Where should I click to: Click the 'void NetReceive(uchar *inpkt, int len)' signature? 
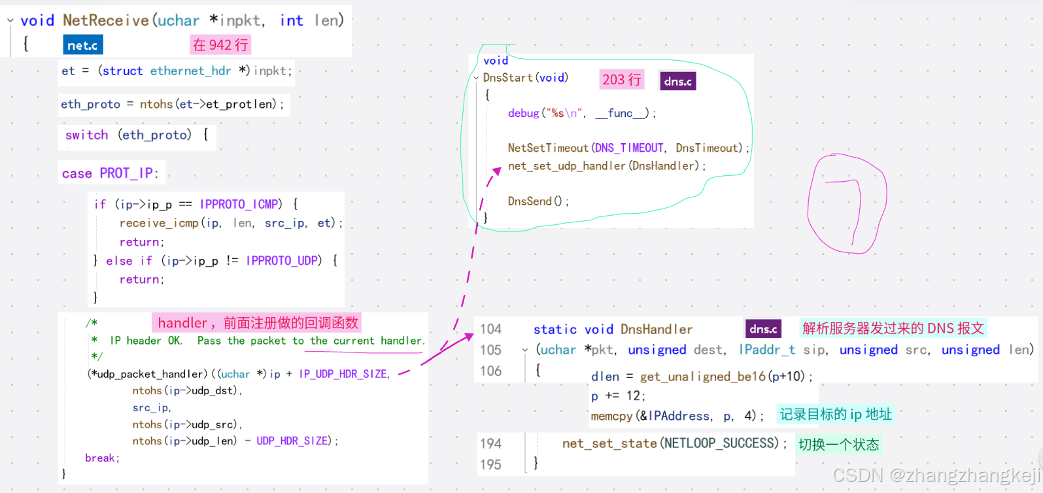[182, 20]
